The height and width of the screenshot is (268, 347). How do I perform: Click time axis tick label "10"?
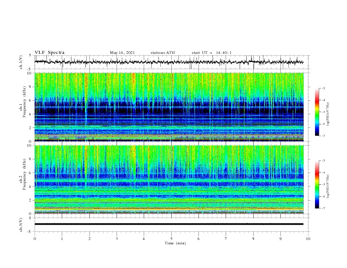click(x=308, y=239)
